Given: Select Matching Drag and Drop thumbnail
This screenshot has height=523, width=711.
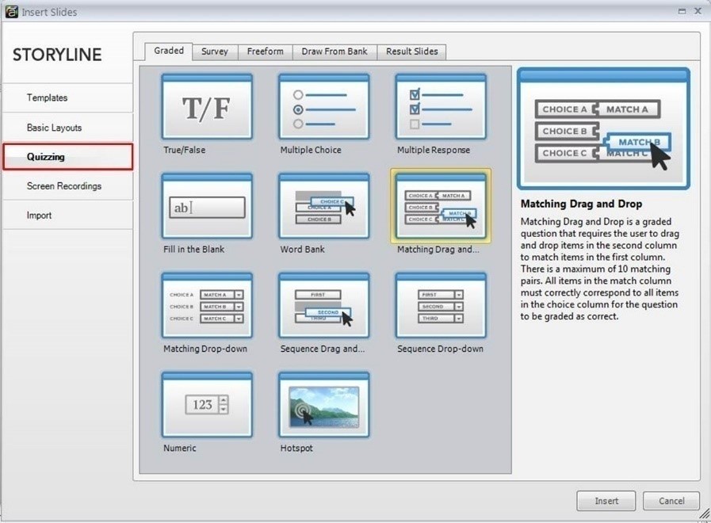Looking at the screenshot, I should point(441,206).
